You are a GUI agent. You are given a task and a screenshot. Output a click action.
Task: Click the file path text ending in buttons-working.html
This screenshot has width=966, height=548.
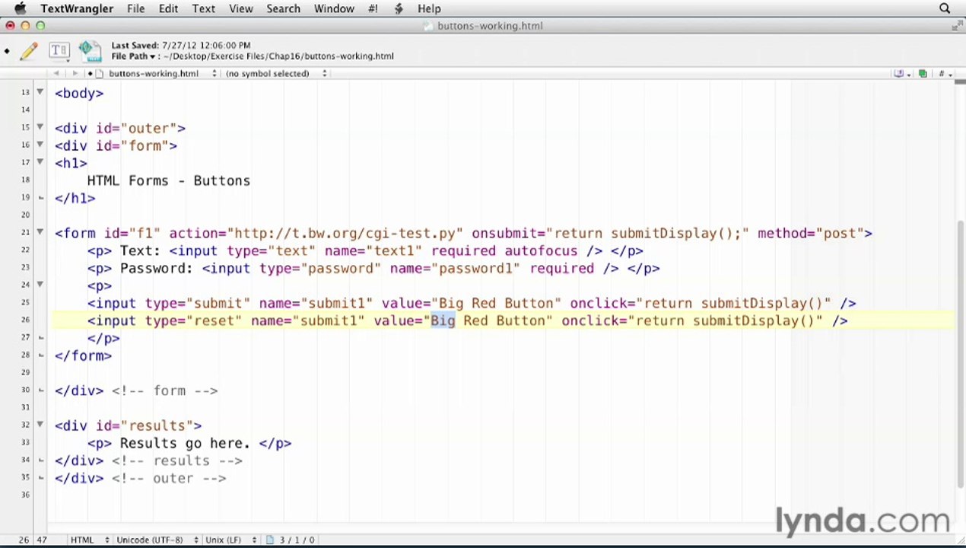tap(278, 56)
